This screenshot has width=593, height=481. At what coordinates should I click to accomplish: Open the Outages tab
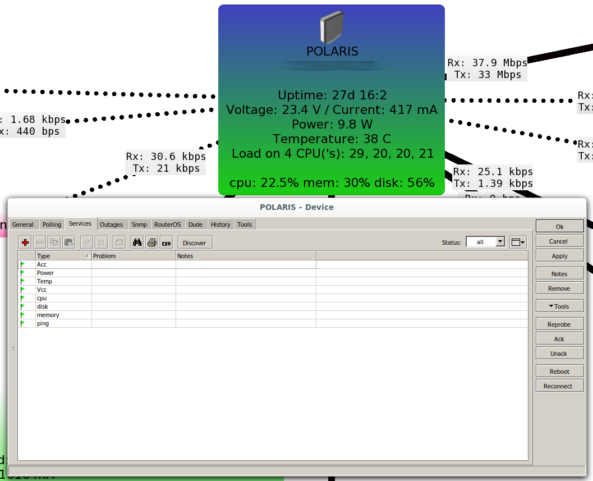[x=111, y=225]
